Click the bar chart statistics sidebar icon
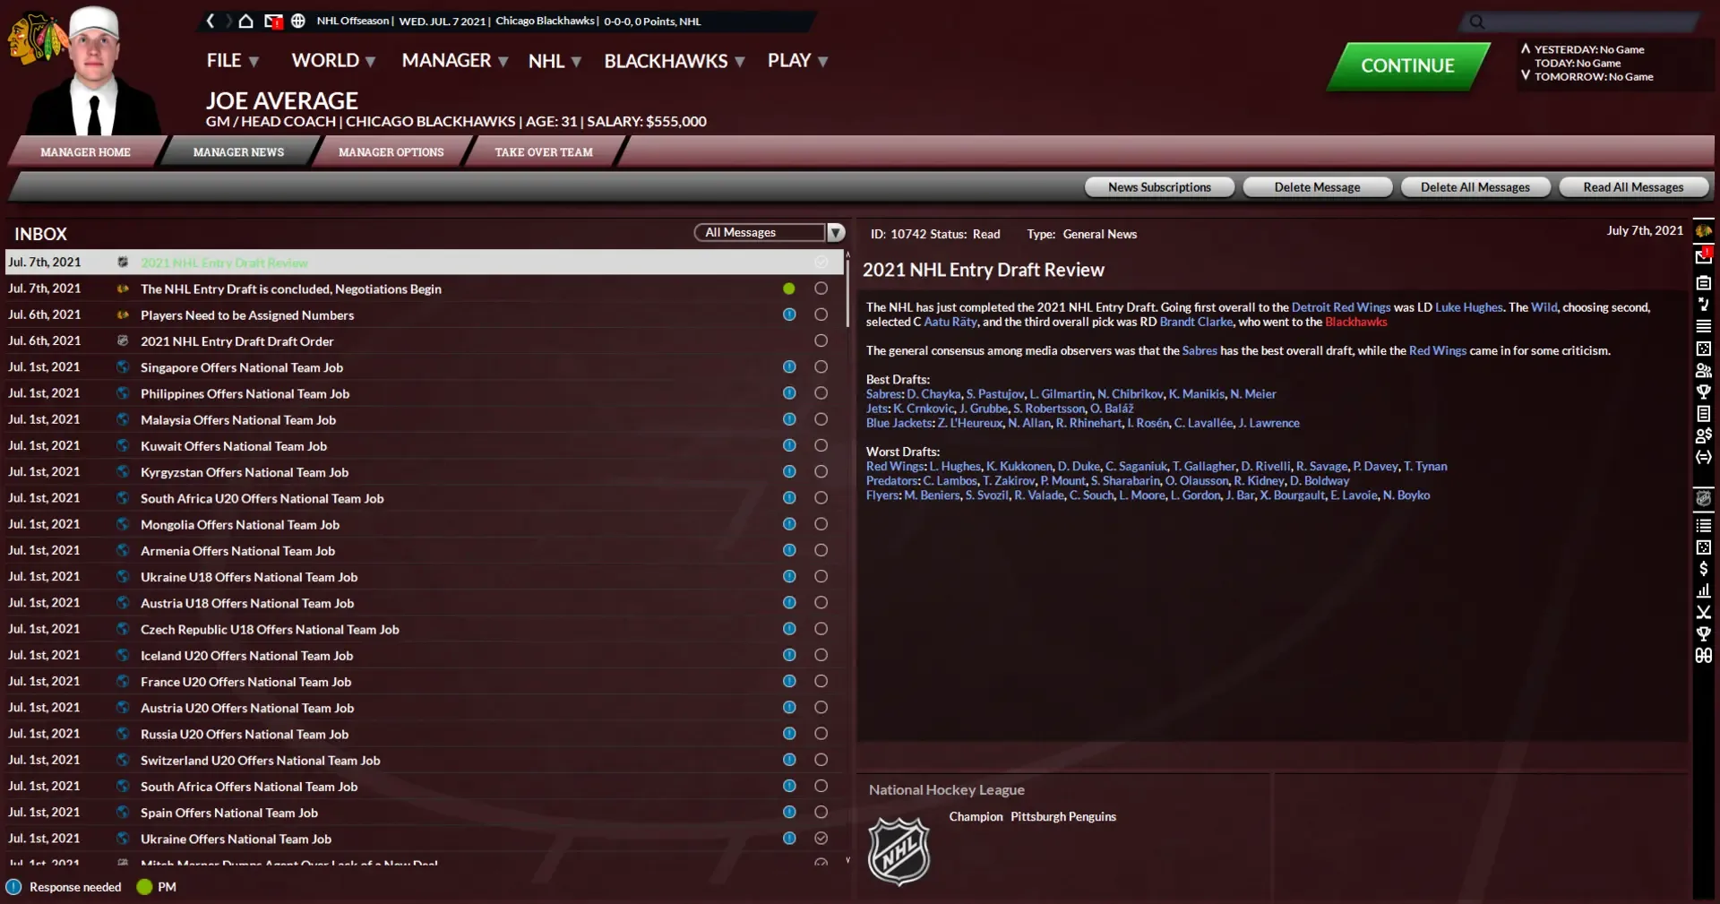Screen dimensions: 1720x904 coord(1703,590)
